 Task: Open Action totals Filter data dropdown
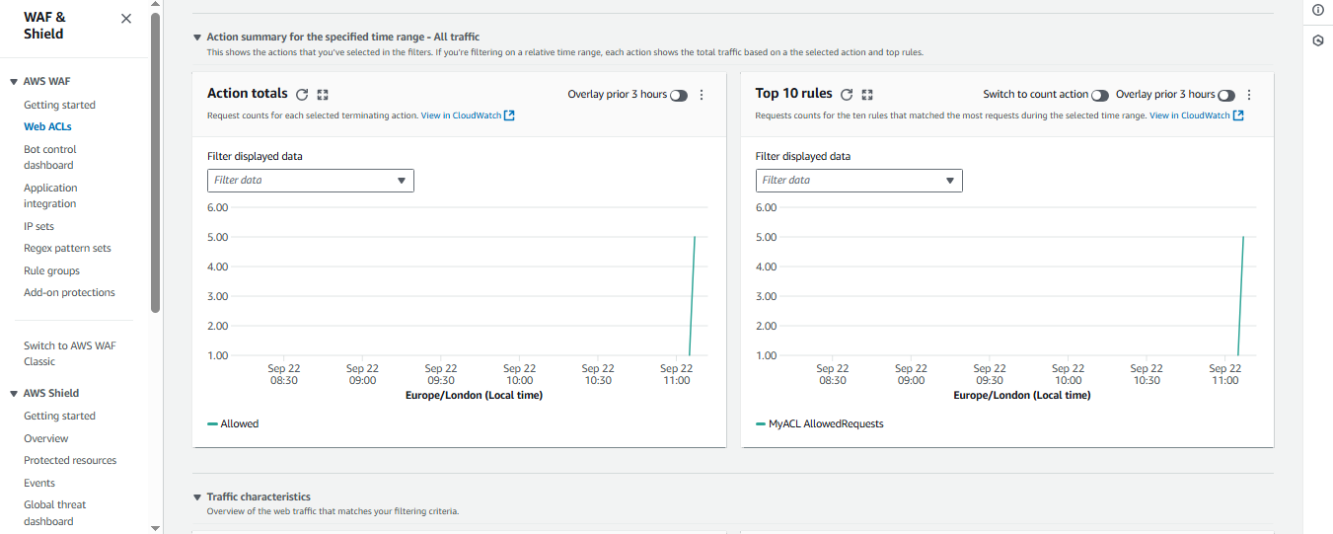310,181
